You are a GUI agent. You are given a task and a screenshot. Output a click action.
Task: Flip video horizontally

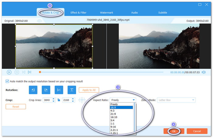pyautogui.click(x=59, y=90)
